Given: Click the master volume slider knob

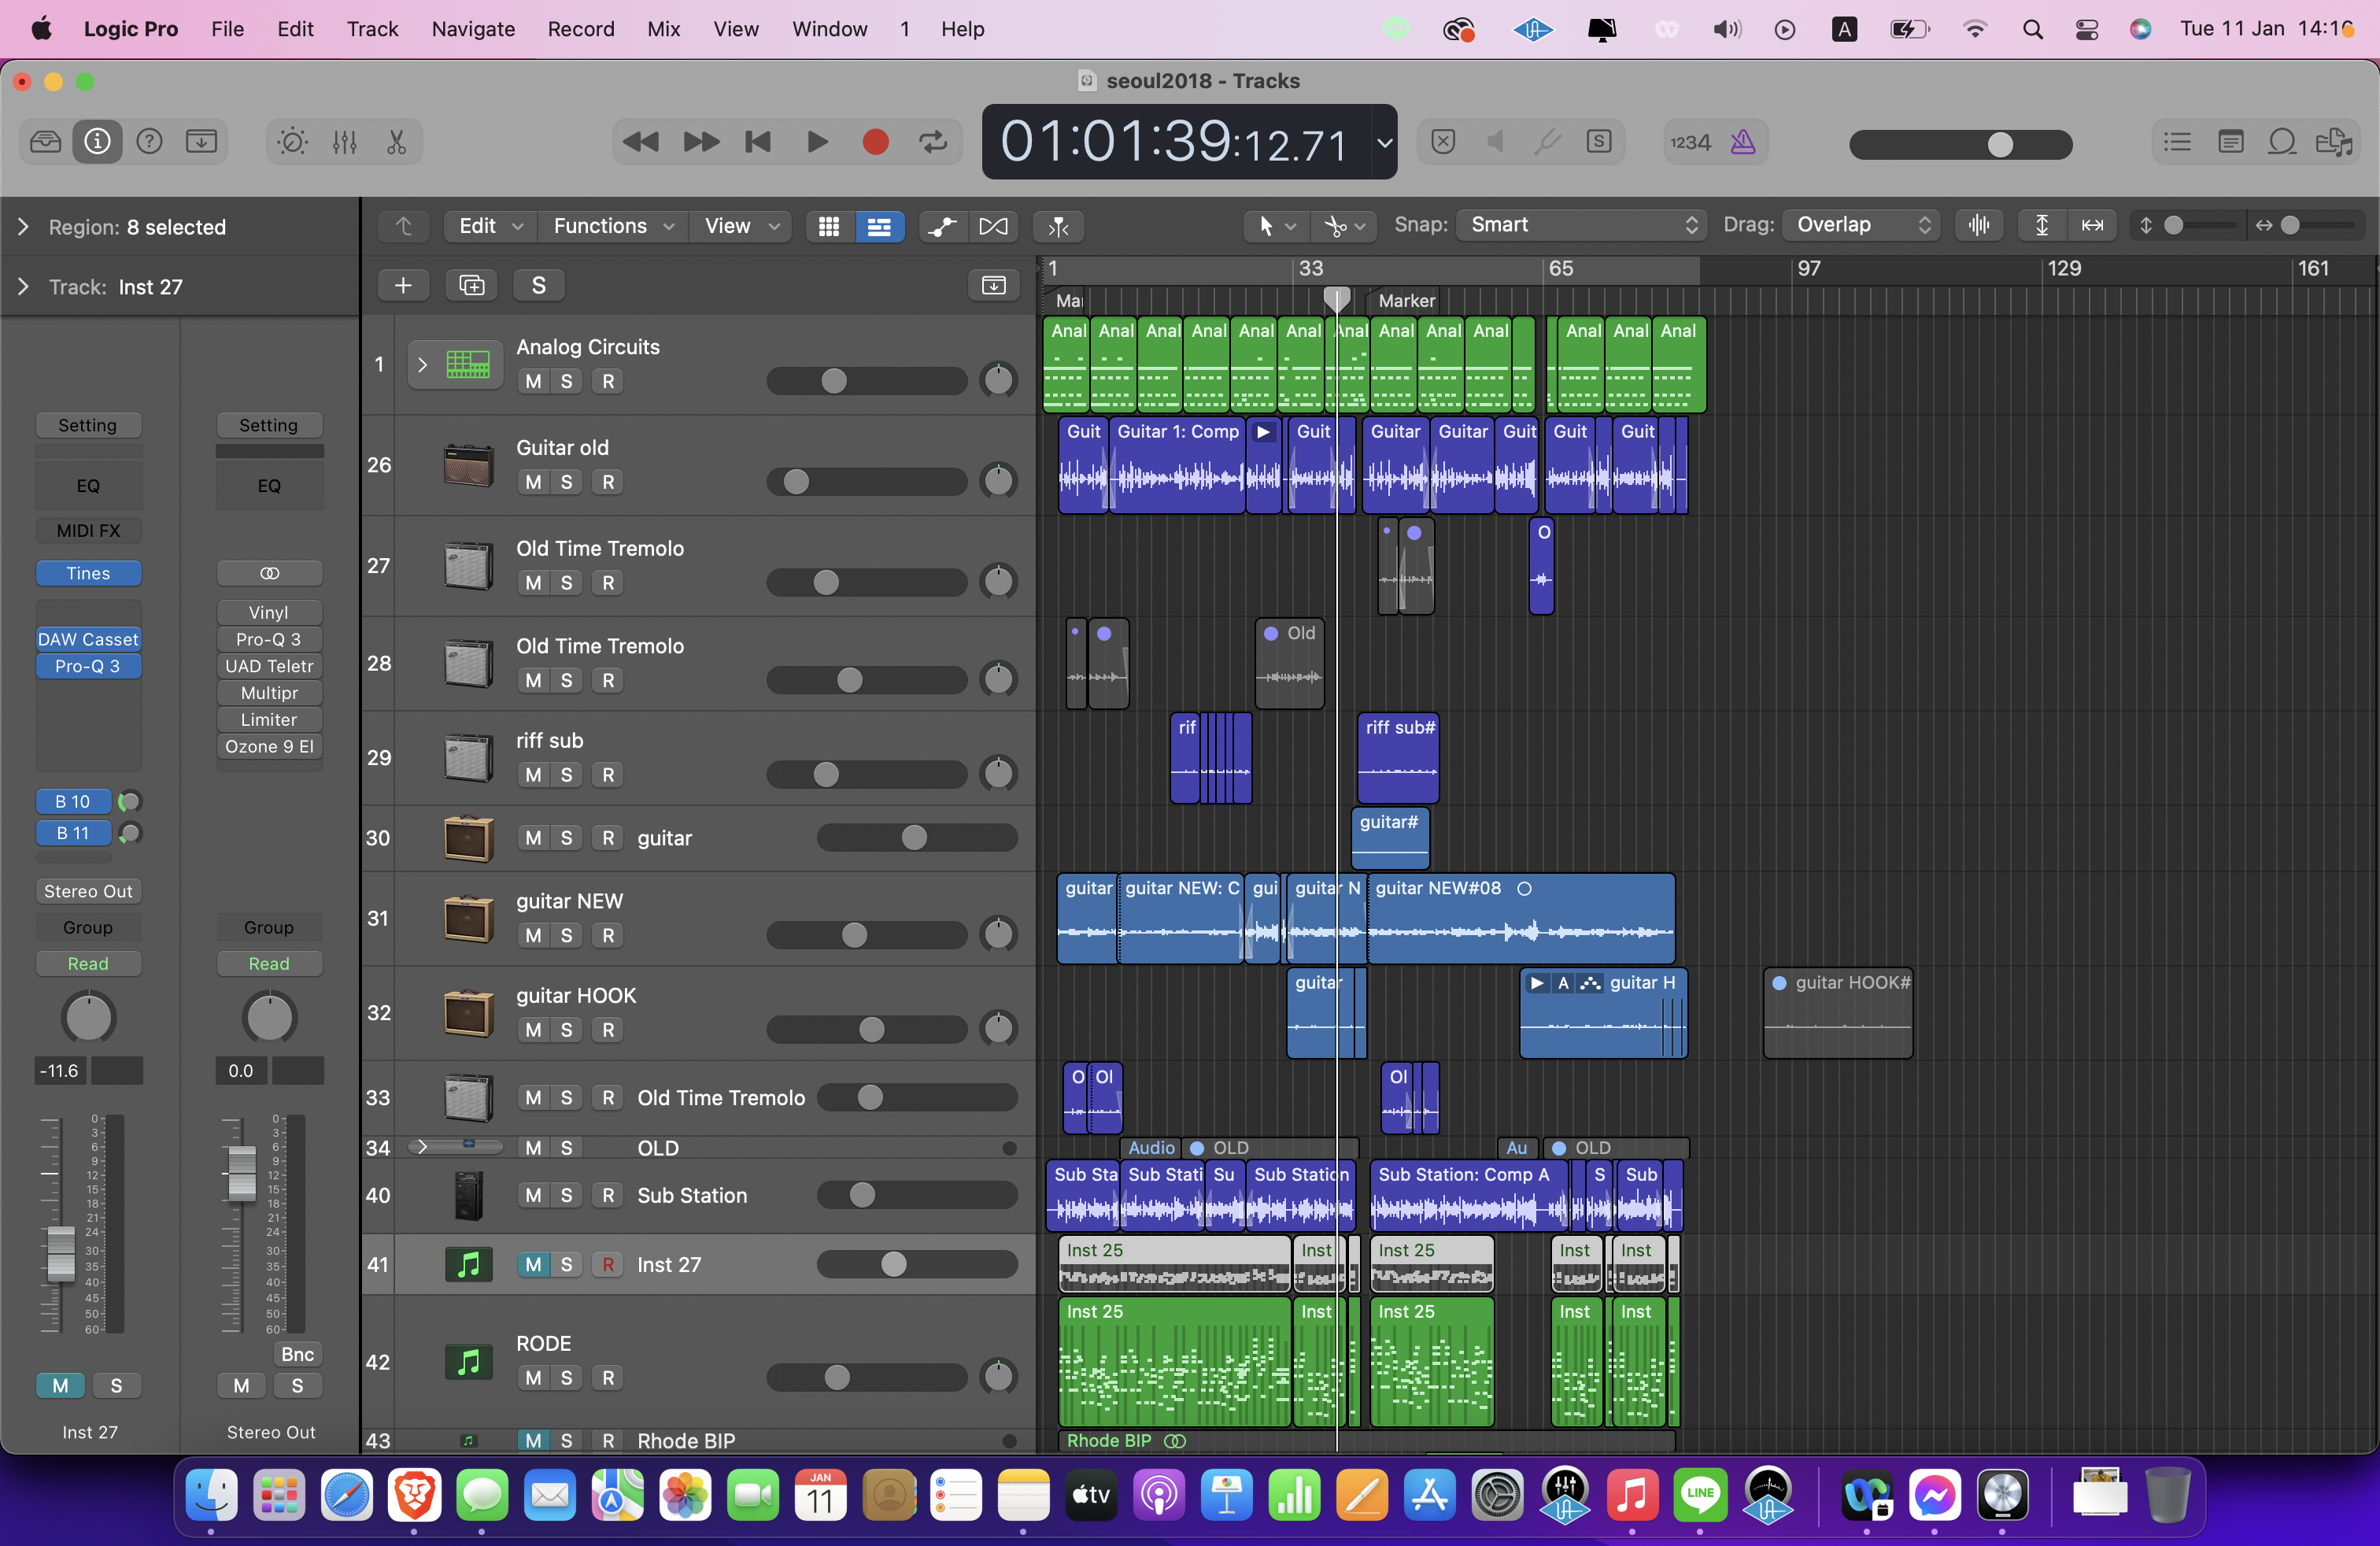Looking at the screenshot, I should [1999, 144].
